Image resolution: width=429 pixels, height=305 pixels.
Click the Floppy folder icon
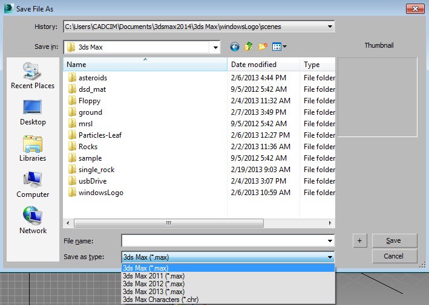(72, 100)
